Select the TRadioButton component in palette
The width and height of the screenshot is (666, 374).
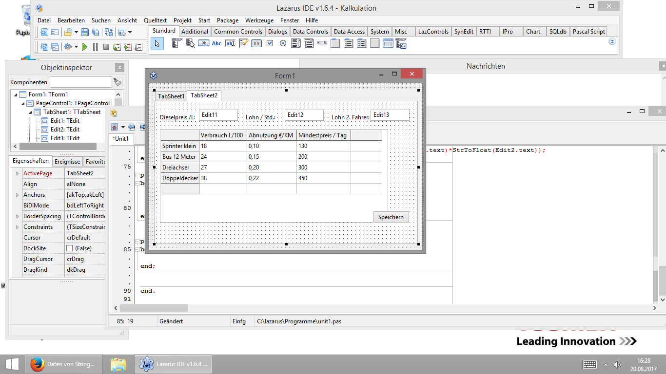[x=283, y=43]
